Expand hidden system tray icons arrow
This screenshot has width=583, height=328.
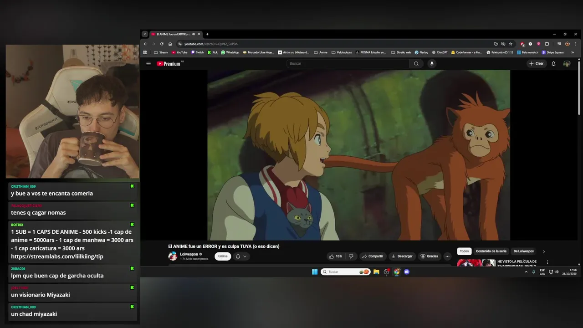tap(526, 272)
